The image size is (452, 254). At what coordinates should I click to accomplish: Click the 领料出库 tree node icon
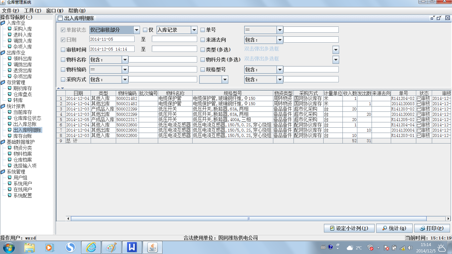pyautogui.click(x=10, y=59)
